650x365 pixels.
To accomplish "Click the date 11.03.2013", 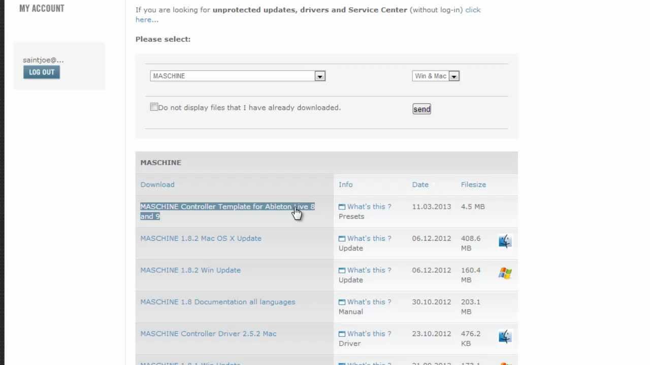I will (432, 206).
